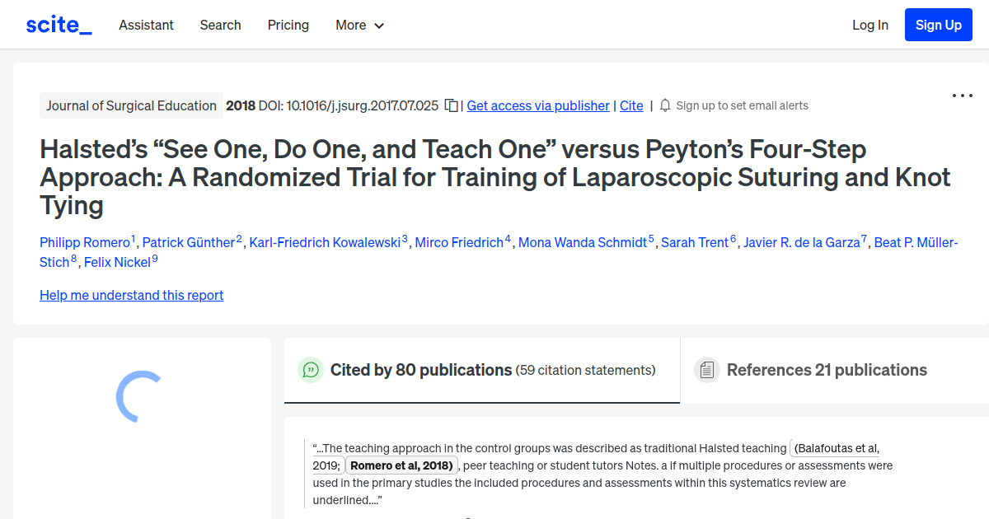Image resolution: width=989 pixels, height=519 pixels.
Task: Open Help me understand this report
Action: (x=131, y=295)
